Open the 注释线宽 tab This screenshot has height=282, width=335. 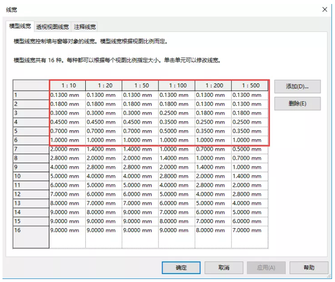tap(85, 27)
